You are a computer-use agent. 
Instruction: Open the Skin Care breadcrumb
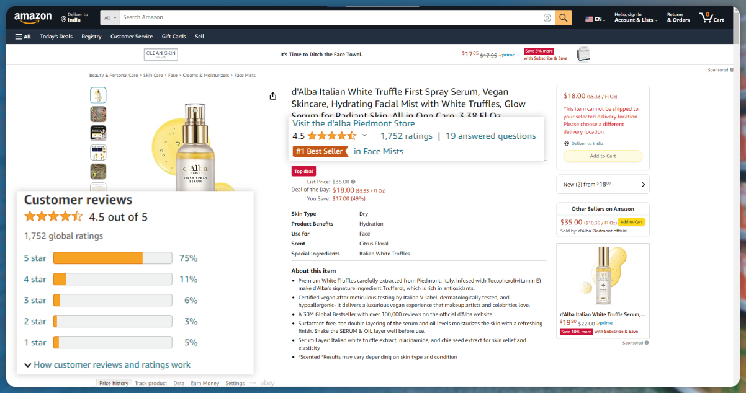click(153, 76)
